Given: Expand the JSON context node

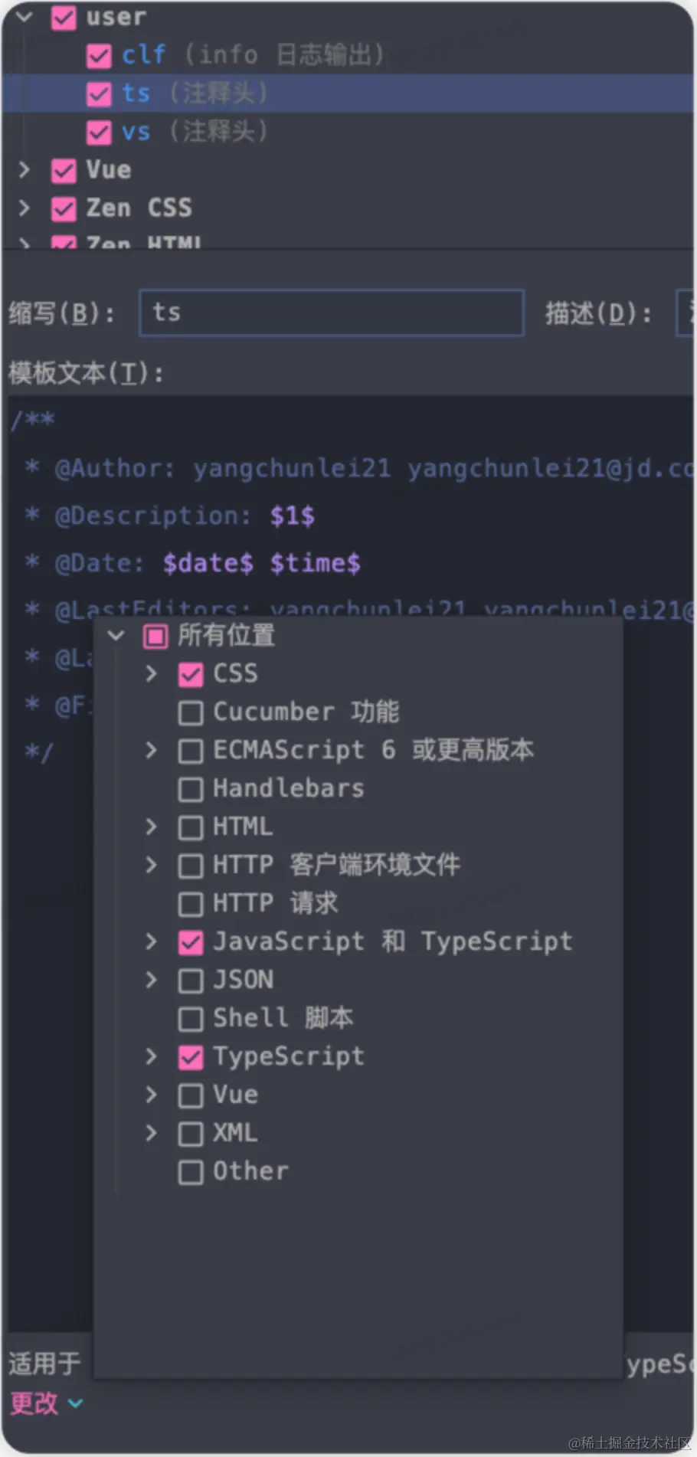Looking at the screenshot, I should [151, 980].
